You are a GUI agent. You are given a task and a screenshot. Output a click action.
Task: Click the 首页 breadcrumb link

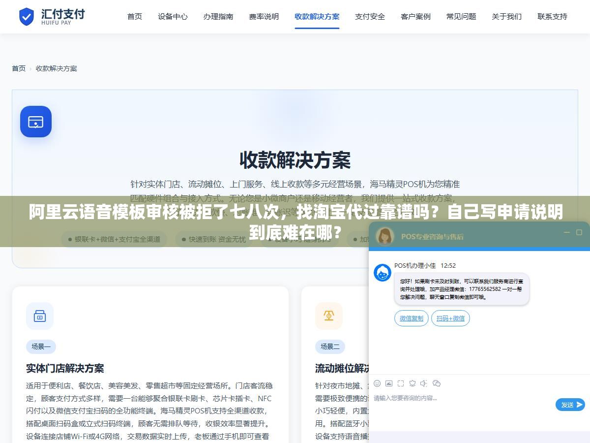[19, 68]
